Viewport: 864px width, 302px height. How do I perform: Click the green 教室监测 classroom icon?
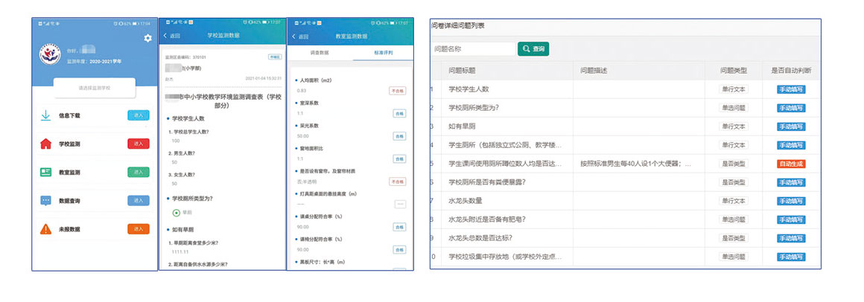(x=45, y=172)
